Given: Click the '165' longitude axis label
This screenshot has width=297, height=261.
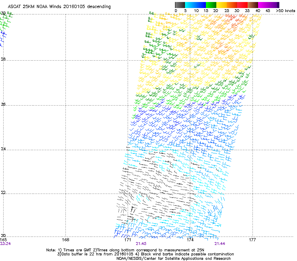Looking at the screenshot, I should tap(3, 240).
